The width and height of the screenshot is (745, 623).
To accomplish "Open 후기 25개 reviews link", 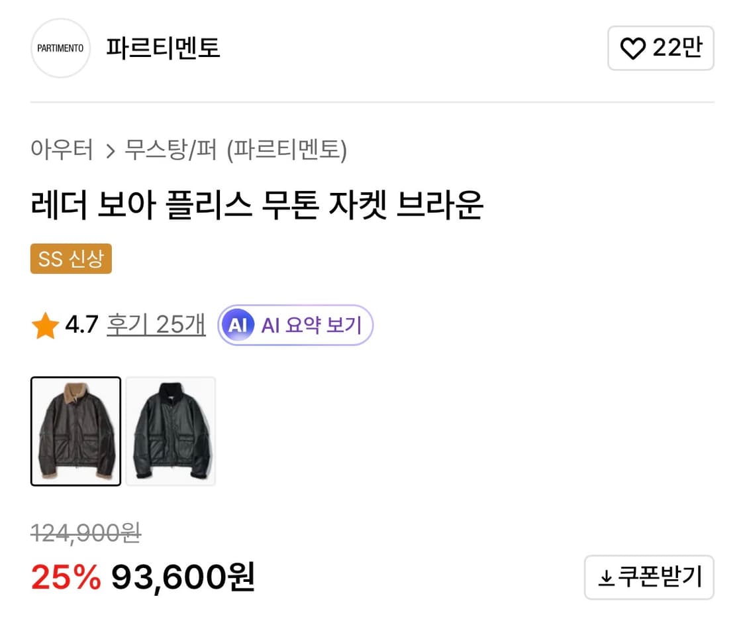I will point(156,324).
